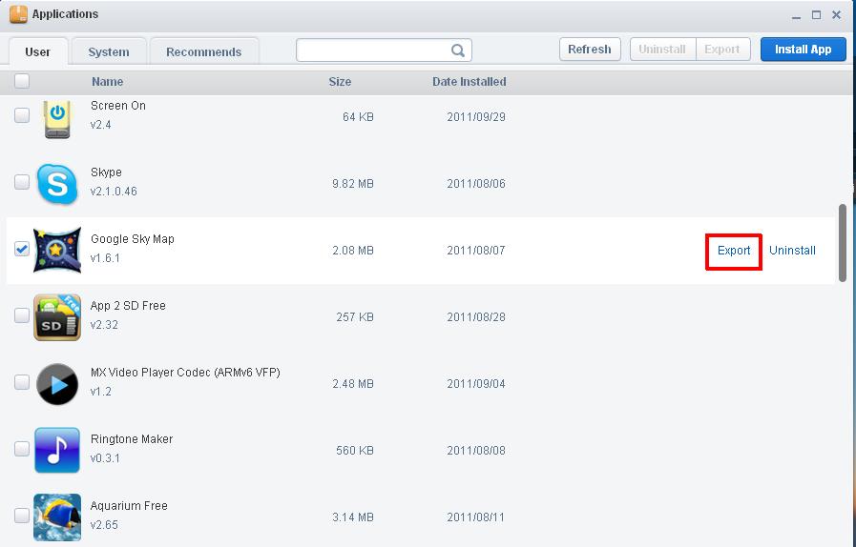Check the Ringtone Maker checkbox

22,449
